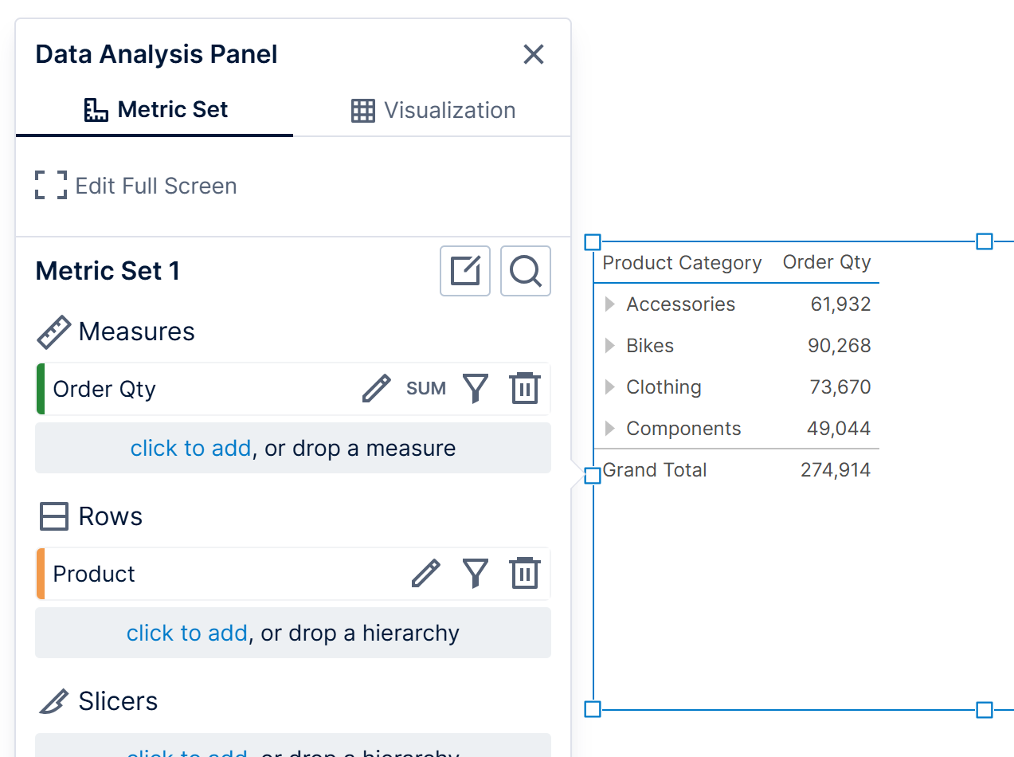Image resolution: width=1014 pixels, height=757 pixels.
Task: Change the SUM aggregator on Order Qty
Action: pyautogui.click(x=426, y=389)
